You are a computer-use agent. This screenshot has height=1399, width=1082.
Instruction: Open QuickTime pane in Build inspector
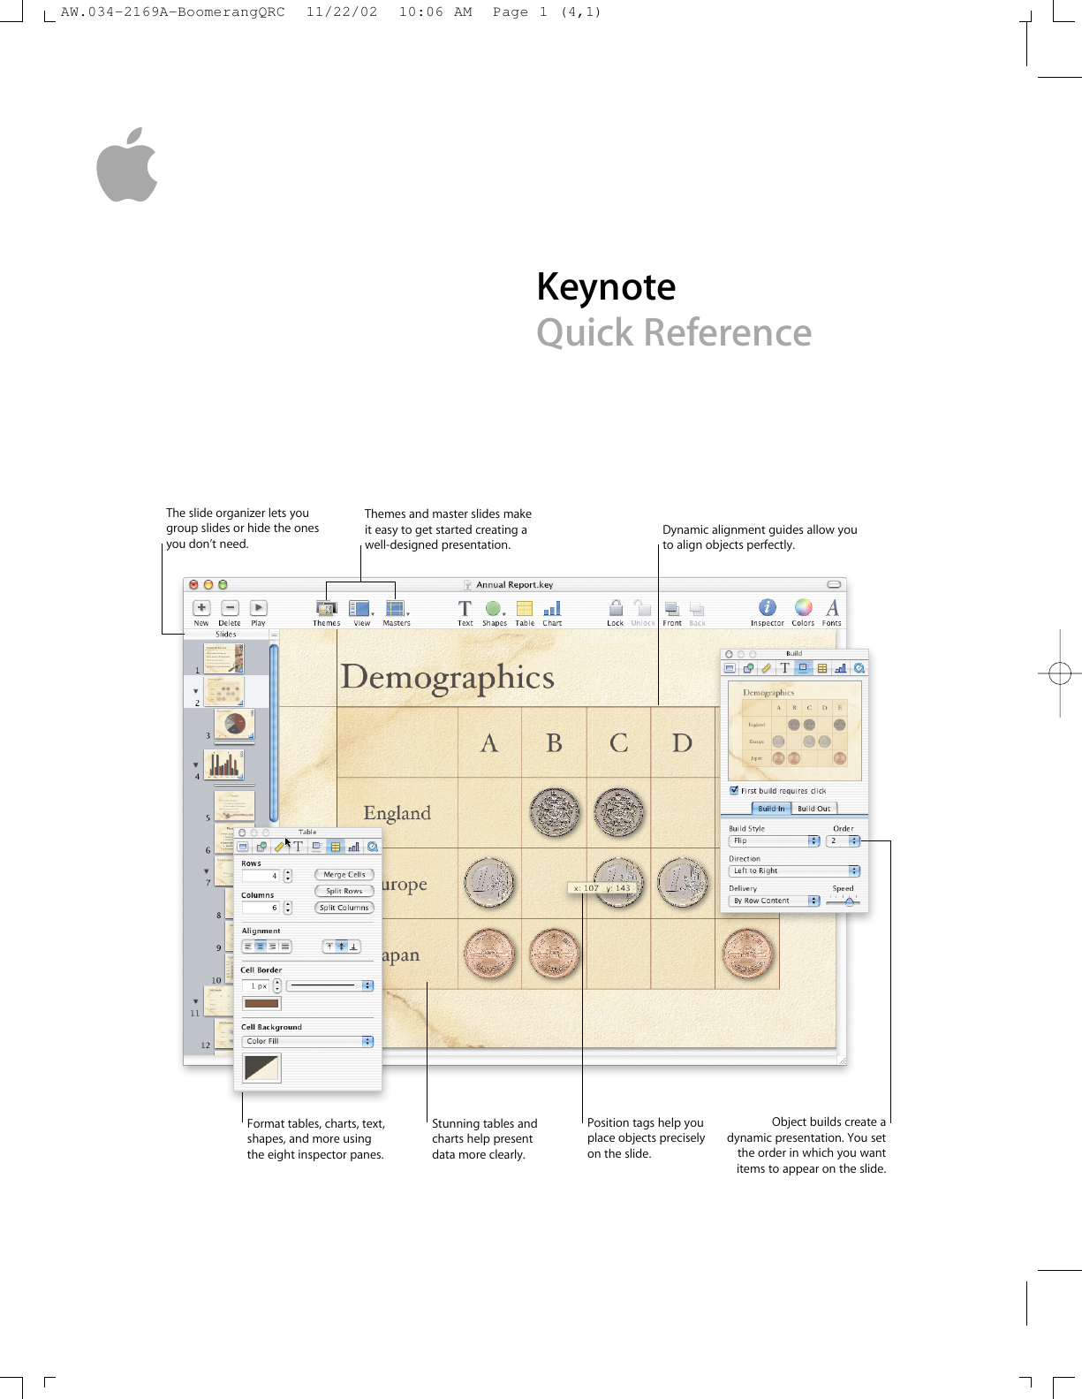(859, 668)
